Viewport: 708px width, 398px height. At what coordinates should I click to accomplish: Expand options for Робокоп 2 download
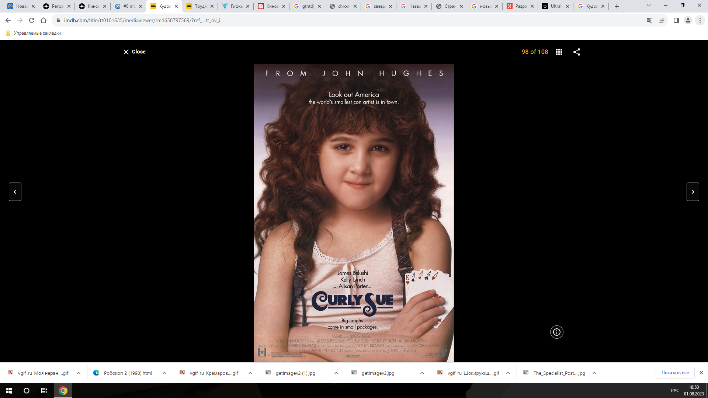[164, 373]
